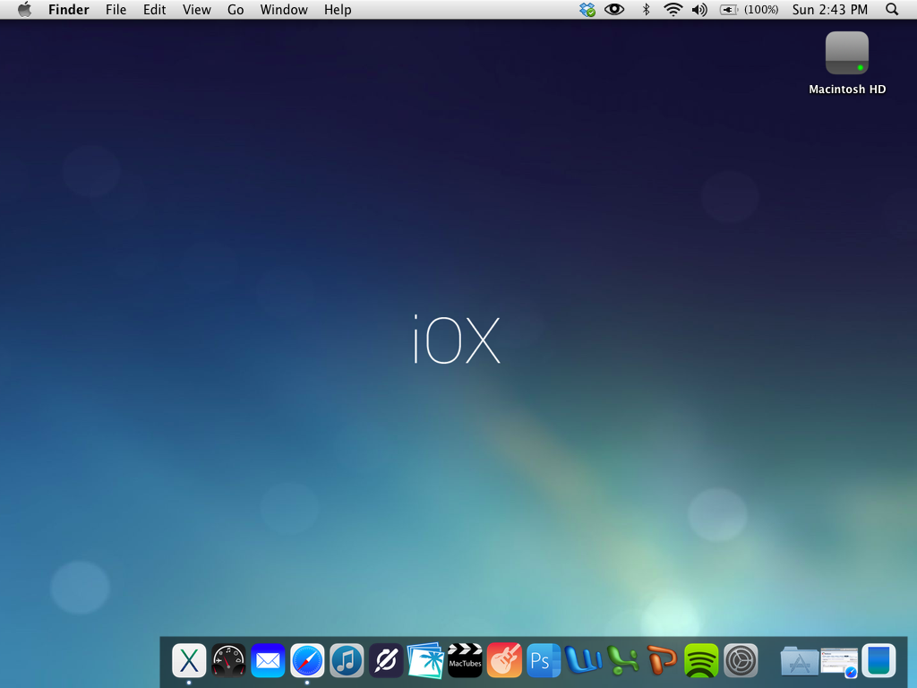Screen dimensions: 917x688
Task: Open the Trash in the dock
Action: (878, 660)
